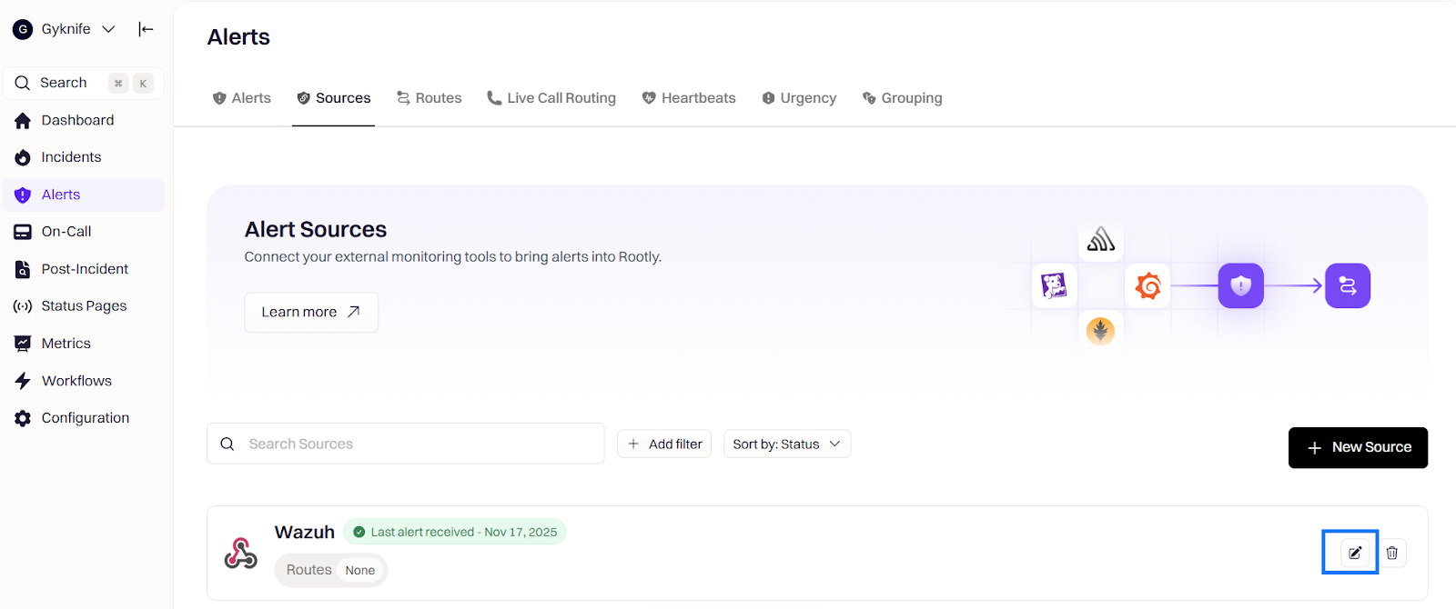Viewport: 1456px width, 609px height.
Task: Click the Gyknife workspace avatar
Action: 23,29
